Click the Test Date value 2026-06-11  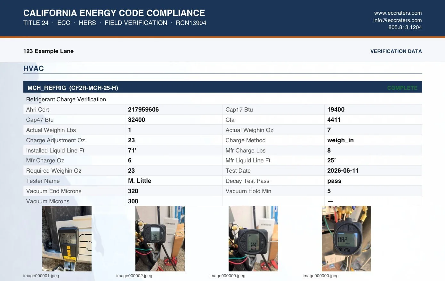[343, 171]
